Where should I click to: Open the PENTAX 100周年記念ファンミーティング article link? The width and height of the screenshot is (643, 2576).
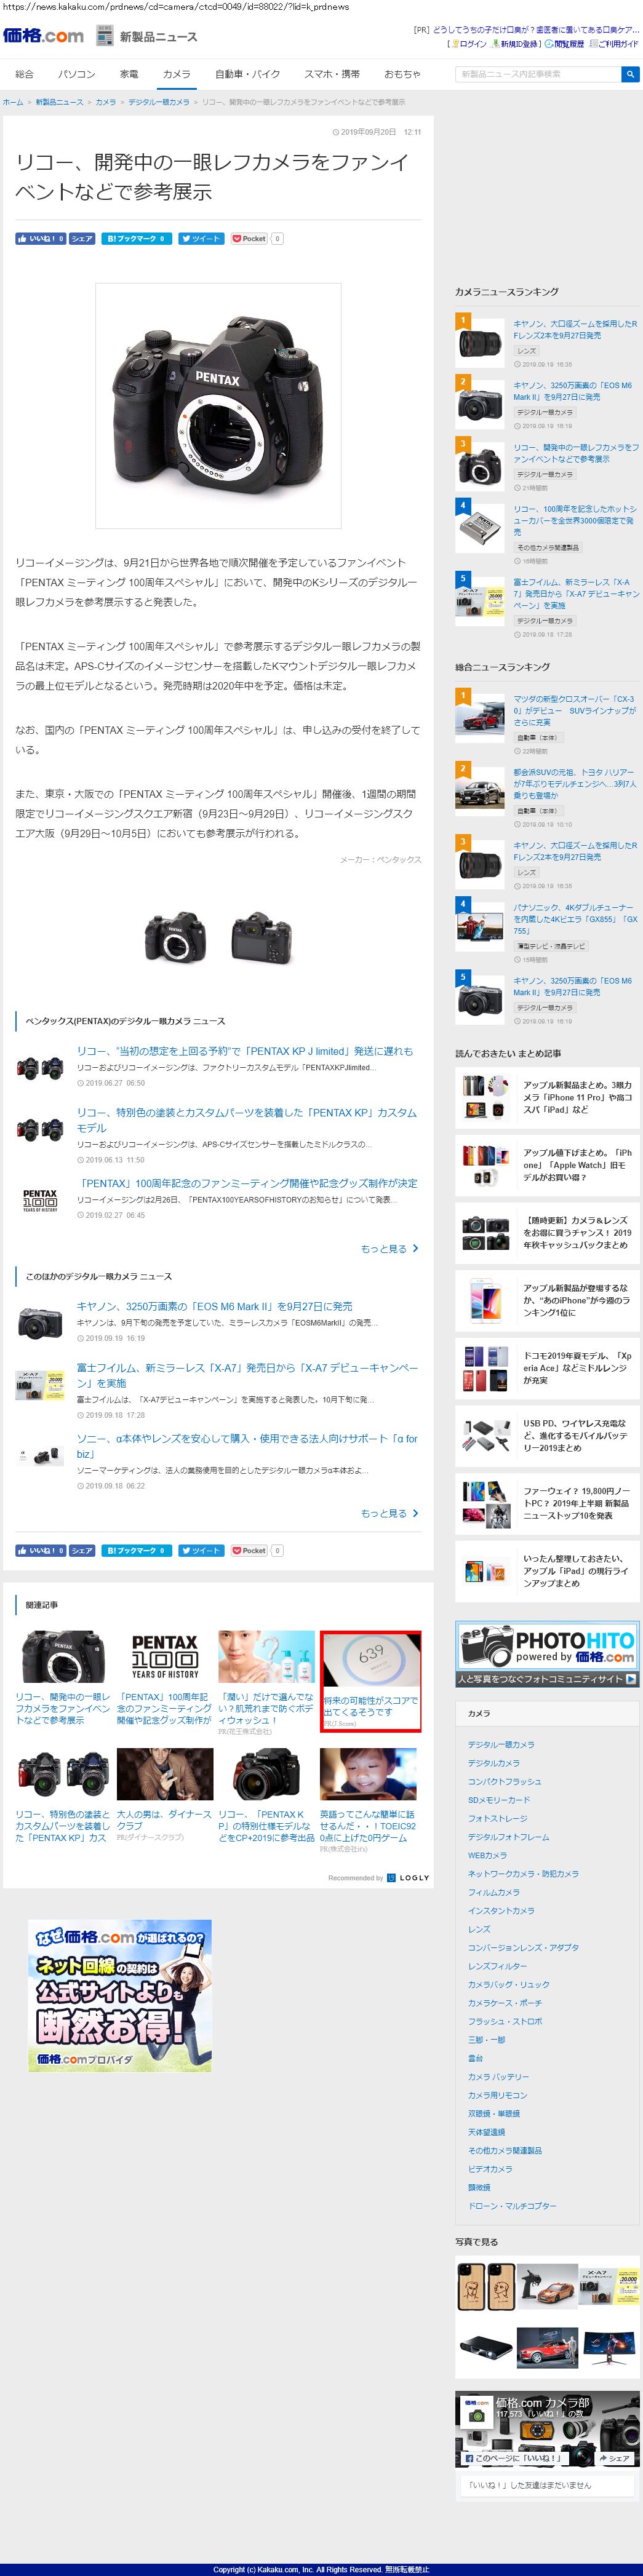pos(247,1183)
